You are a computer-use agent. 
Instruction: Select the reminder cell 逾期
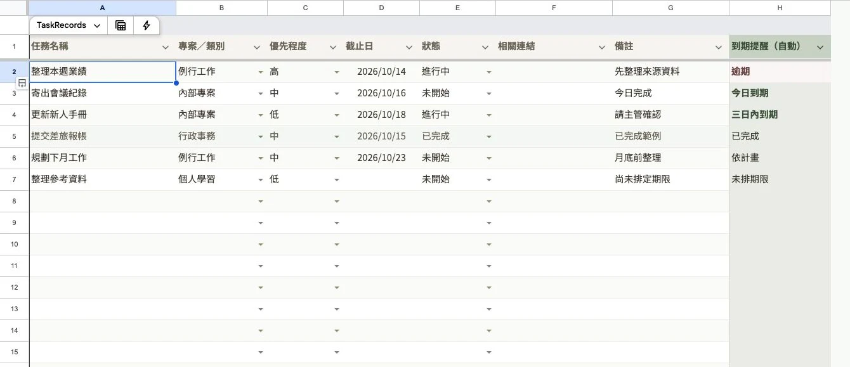tap(780, 72)
